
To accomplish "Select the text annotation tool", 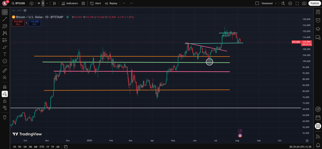I will tap(5, 54).
